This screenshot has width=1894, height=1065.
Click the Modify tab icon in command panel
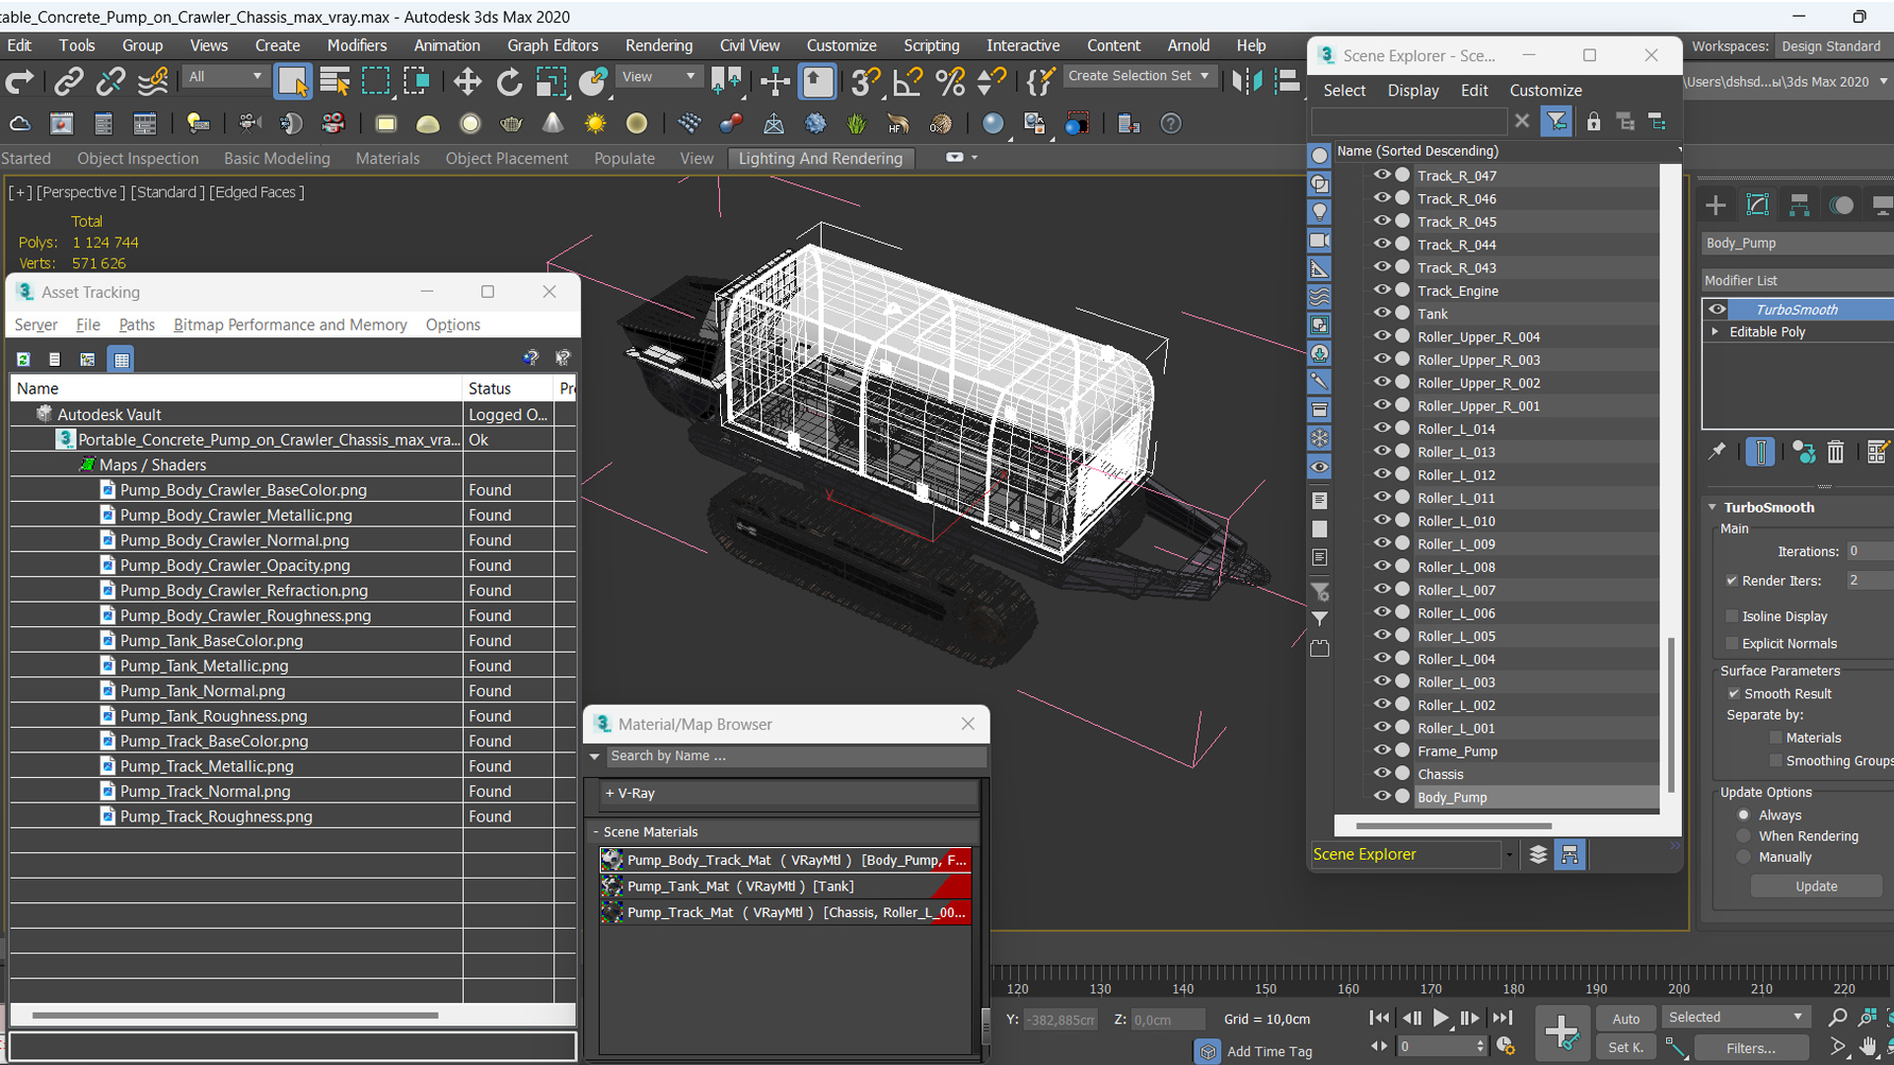tap(1758, 205)
